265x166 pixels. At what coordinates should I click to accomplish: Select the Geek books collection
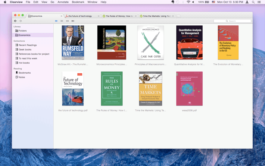pyautogui.click(x=25, y=49)
